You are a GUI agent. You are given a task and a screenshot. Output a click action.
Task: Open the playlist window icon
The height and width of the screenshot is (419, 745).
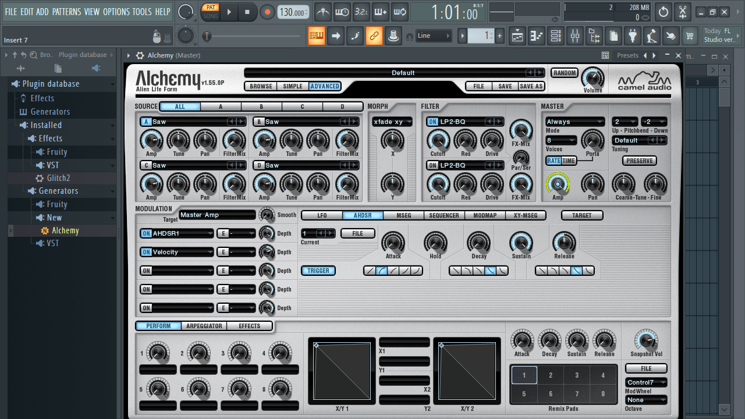517,36
